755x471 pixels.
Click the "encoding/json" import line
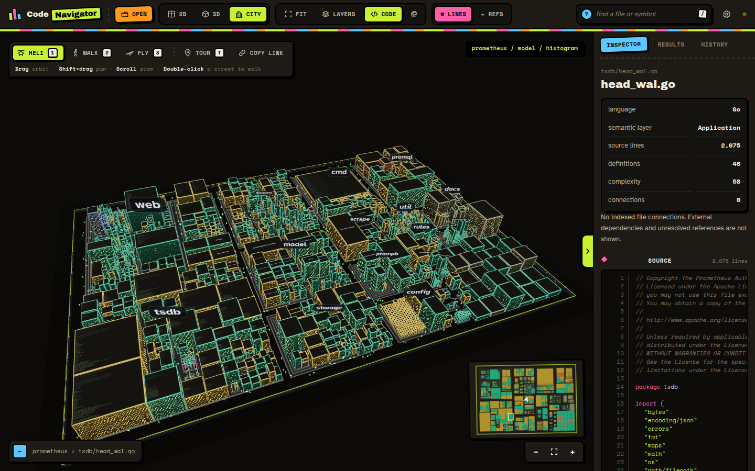point(671,420)
